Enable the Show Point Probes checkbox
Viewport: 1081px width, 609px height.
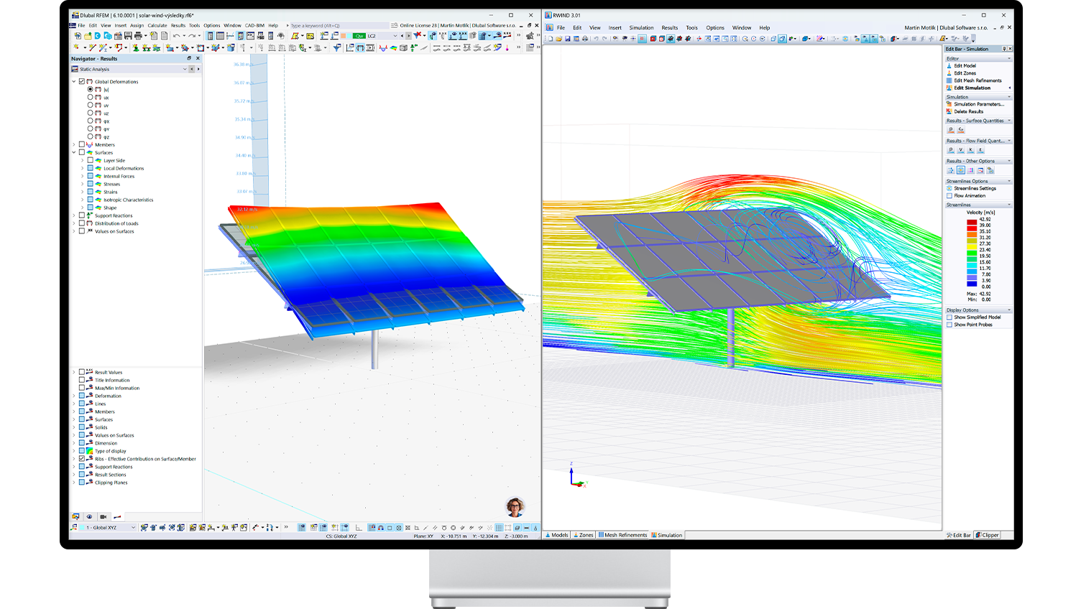click(x=949, y=325)
